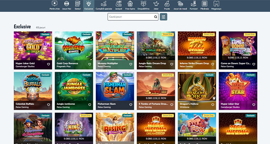The height and width of the screenshot is (144, 270).
Task: Favorite Dragon's Hollow with heart
Action: click(213, 105)
